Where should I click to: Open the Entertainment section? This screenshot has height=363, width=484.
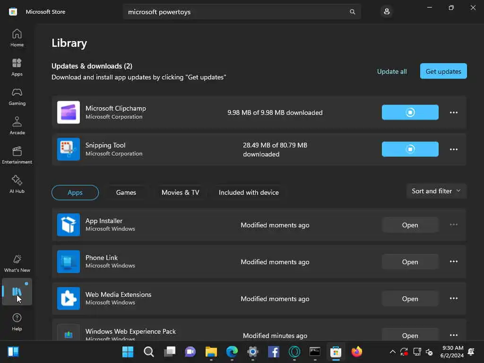[17, 155]
